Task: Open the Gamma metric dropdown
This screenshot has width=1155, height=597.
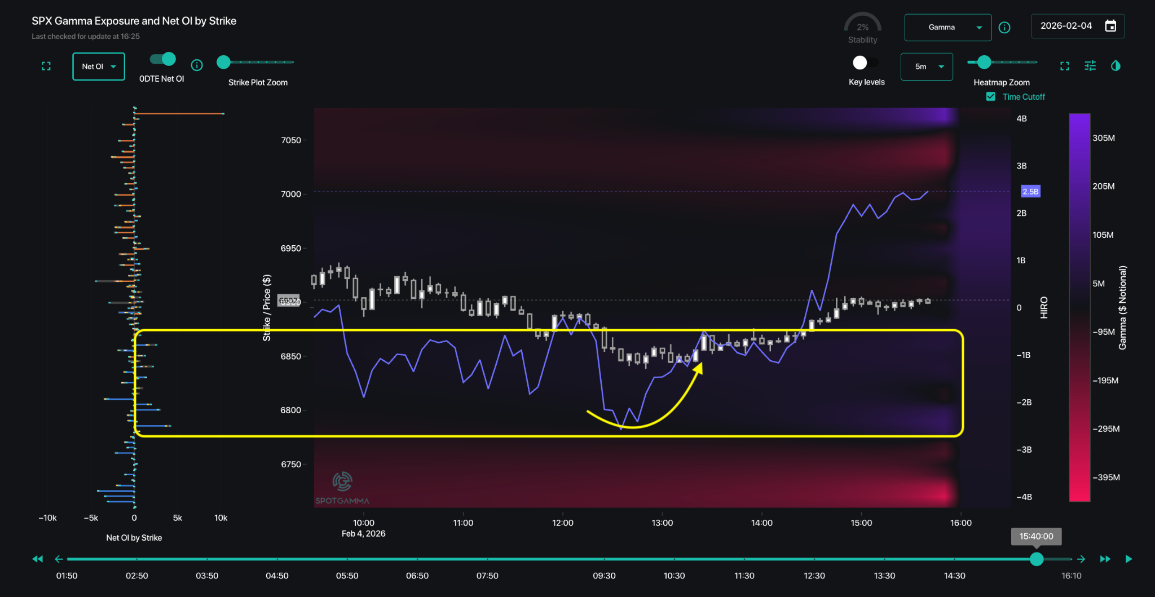Action: [x=947, y=27]
